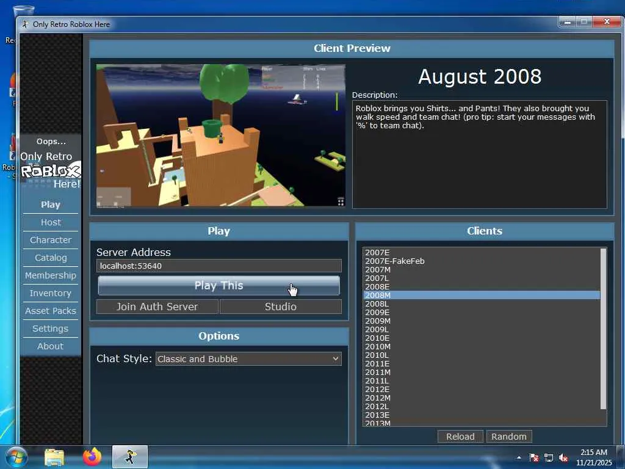
Task: Select client 2008E
Action: click(x=482, y=287)
